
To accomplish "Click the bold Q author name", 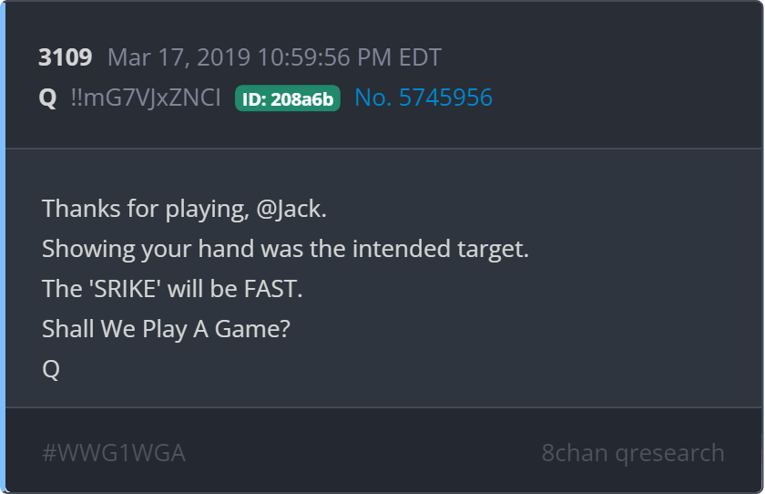I will pos(47,98).
